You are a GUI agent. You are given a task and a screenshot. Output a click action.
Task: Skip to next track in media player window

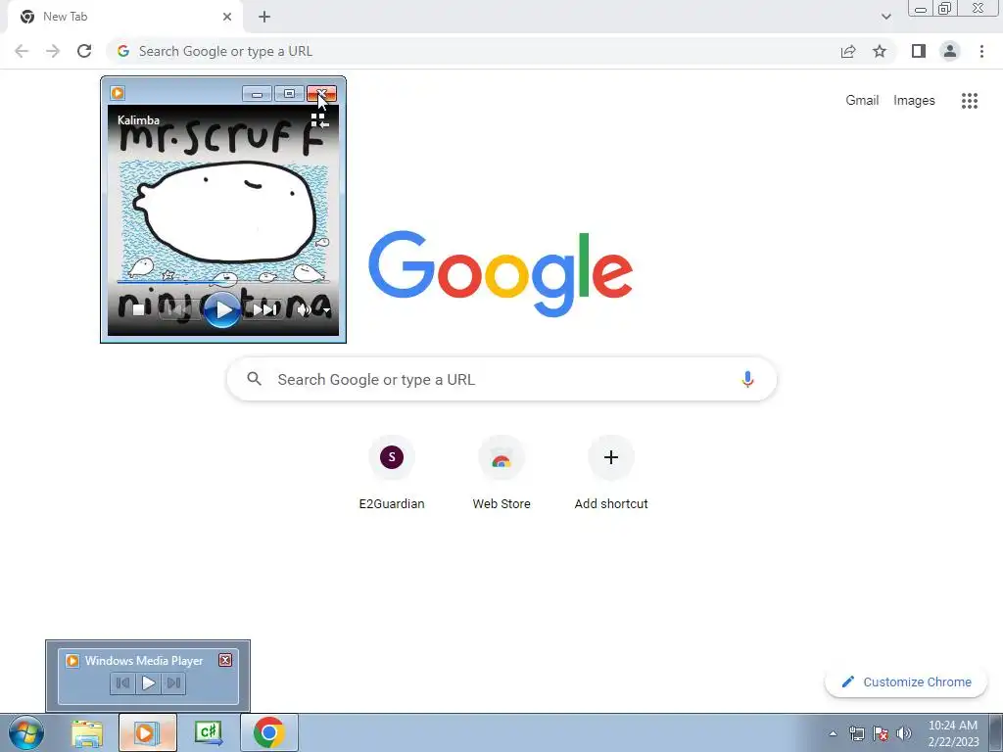(x=264, y=310)
